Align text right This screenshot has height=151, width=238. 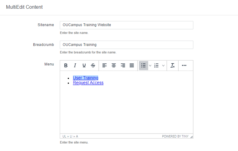tap(123, 65)
